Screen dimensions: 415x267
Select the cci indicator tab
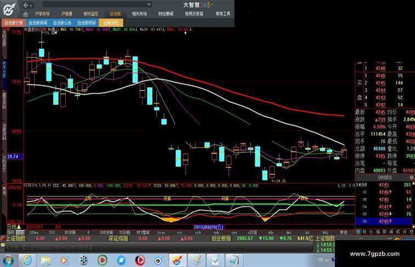(x=180, y=232)
